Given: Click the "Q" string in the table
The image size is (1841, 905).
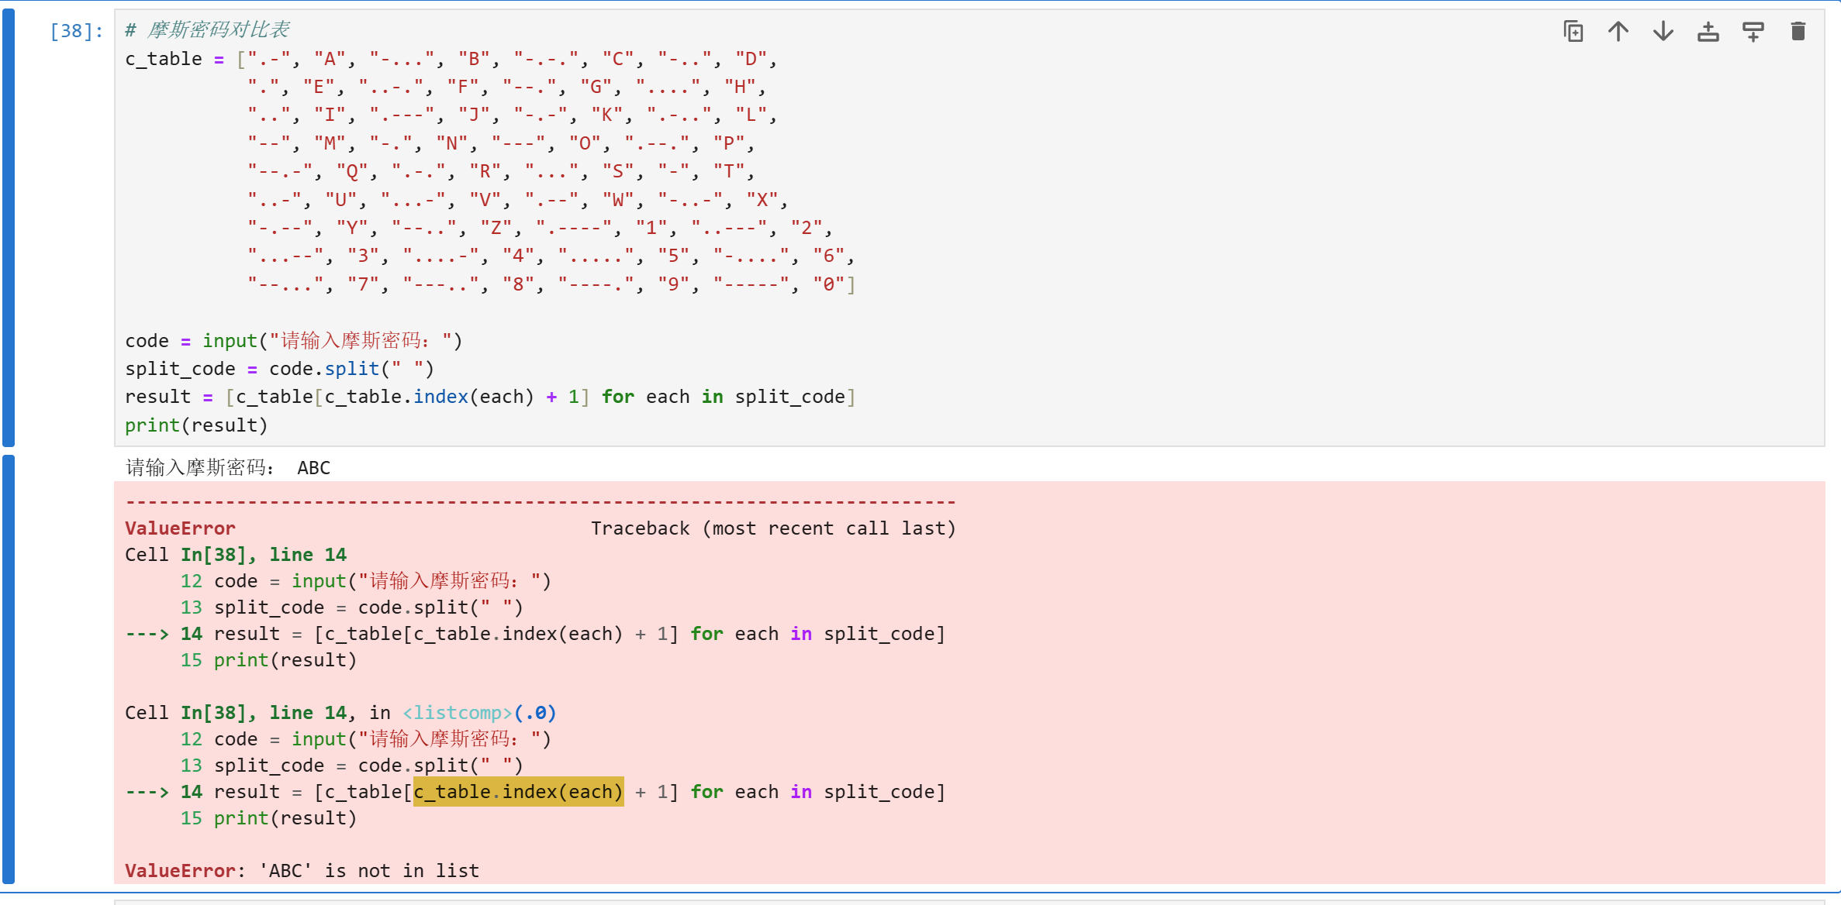Looking at the screenshot, I should click(352, 171).
